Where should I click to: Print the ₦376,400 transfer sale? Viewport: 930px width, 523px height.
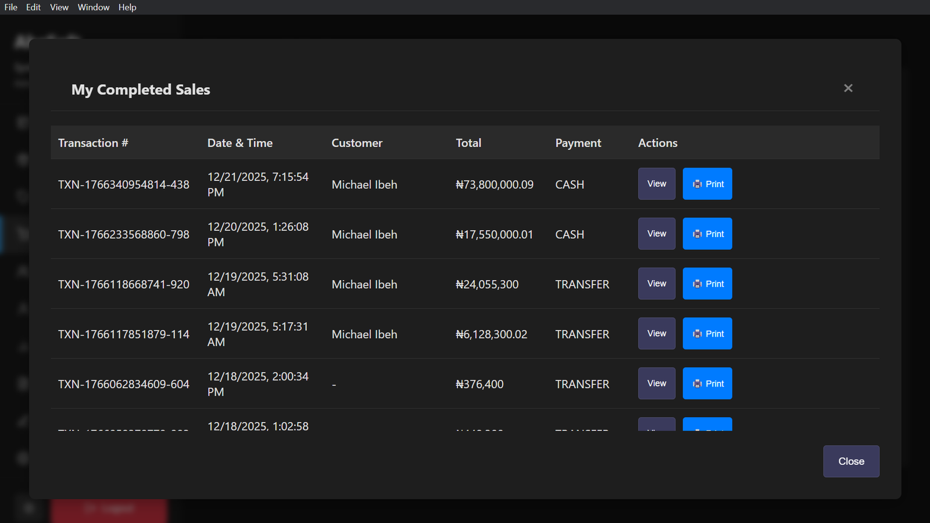707,384
